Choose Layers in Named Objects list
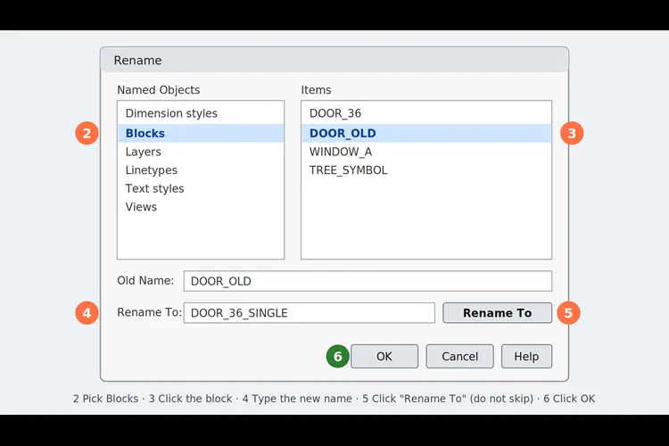This screenshot has width=669, height=446. point(201,152)
